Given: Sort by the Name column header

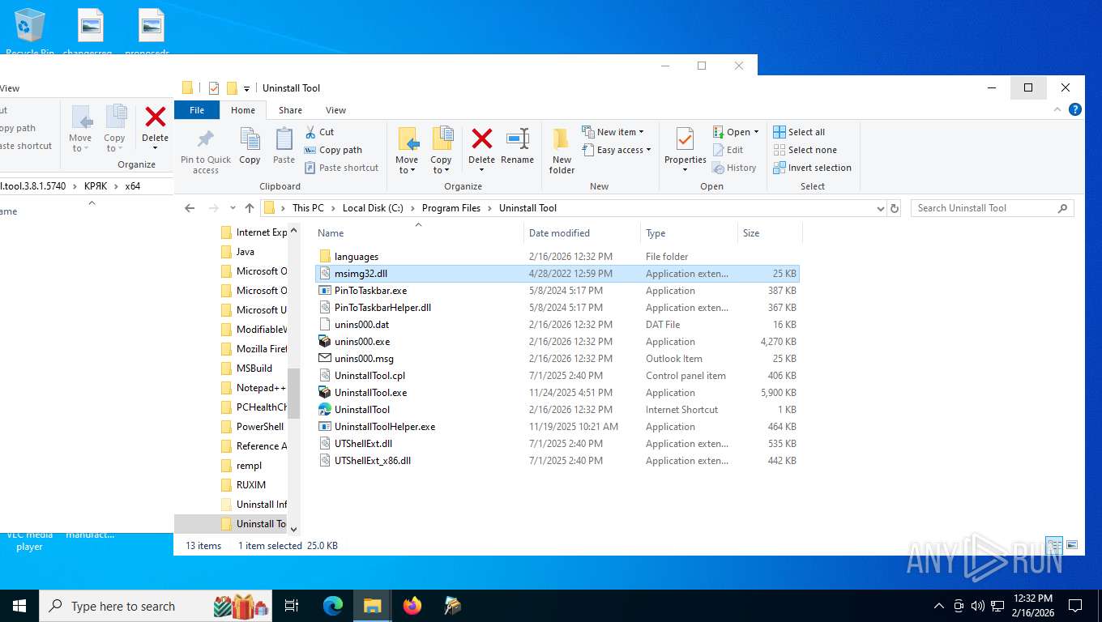Looking at the screenshot, I should click(x=417, y=233).
